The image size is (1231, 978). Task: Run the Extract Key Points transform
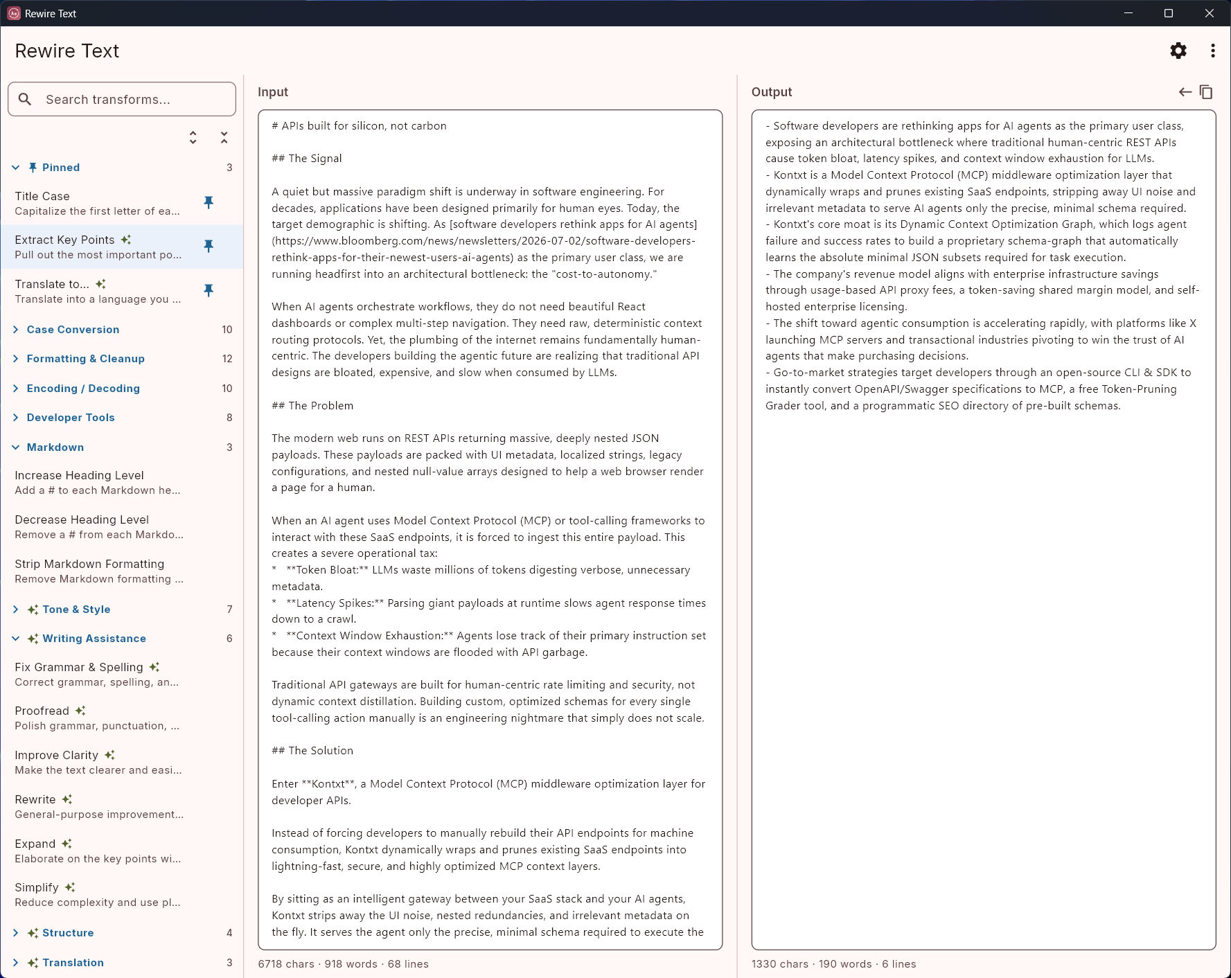pos(122,247)
